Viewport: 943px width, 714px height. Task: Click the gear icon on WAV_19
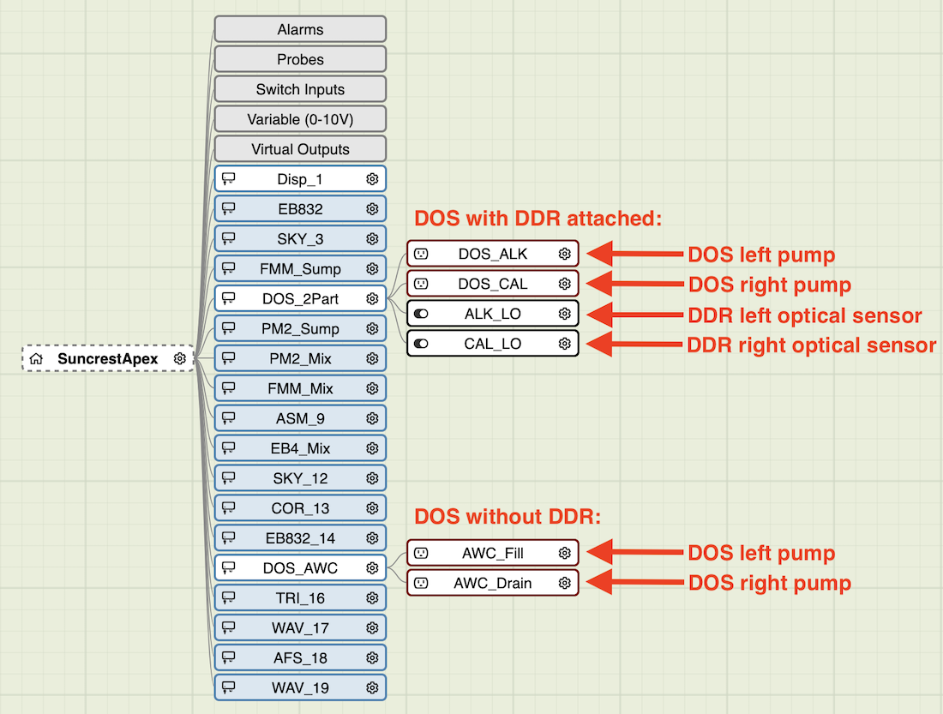click(372, 687)
